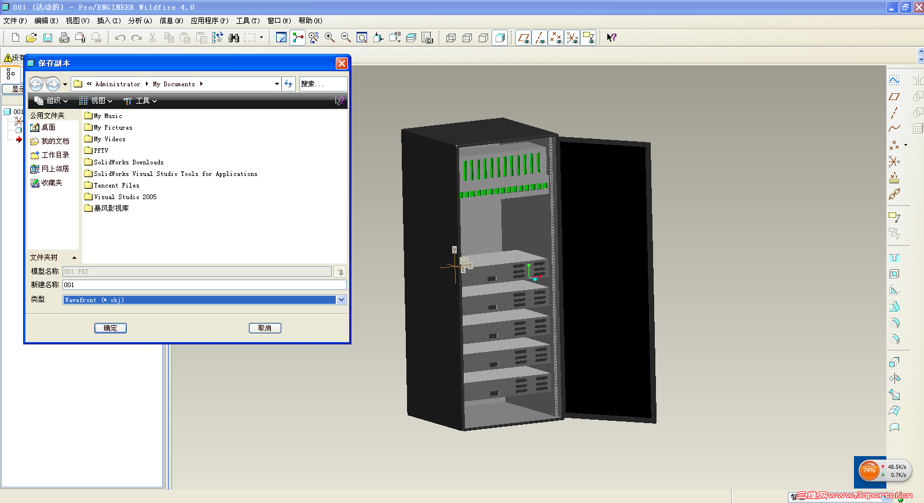Select the Visual Studio 2005 folder
This screenshot has width=924, height=503.
click(x=120, y=197)
